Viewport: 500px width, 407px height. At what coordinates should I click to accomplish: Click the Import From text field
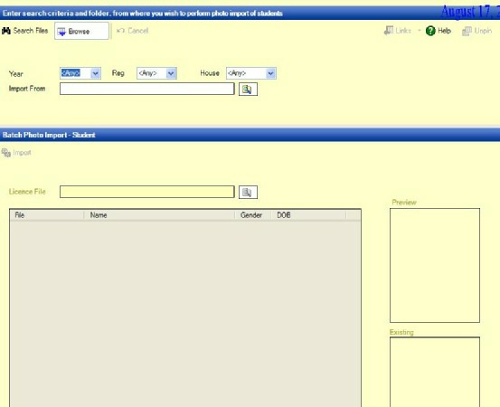[x=147, y=89]
